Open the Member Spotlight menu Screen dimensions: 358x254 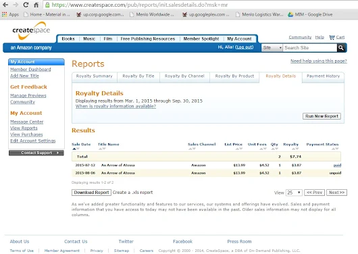pyautogui.click(x=201, y=39)
